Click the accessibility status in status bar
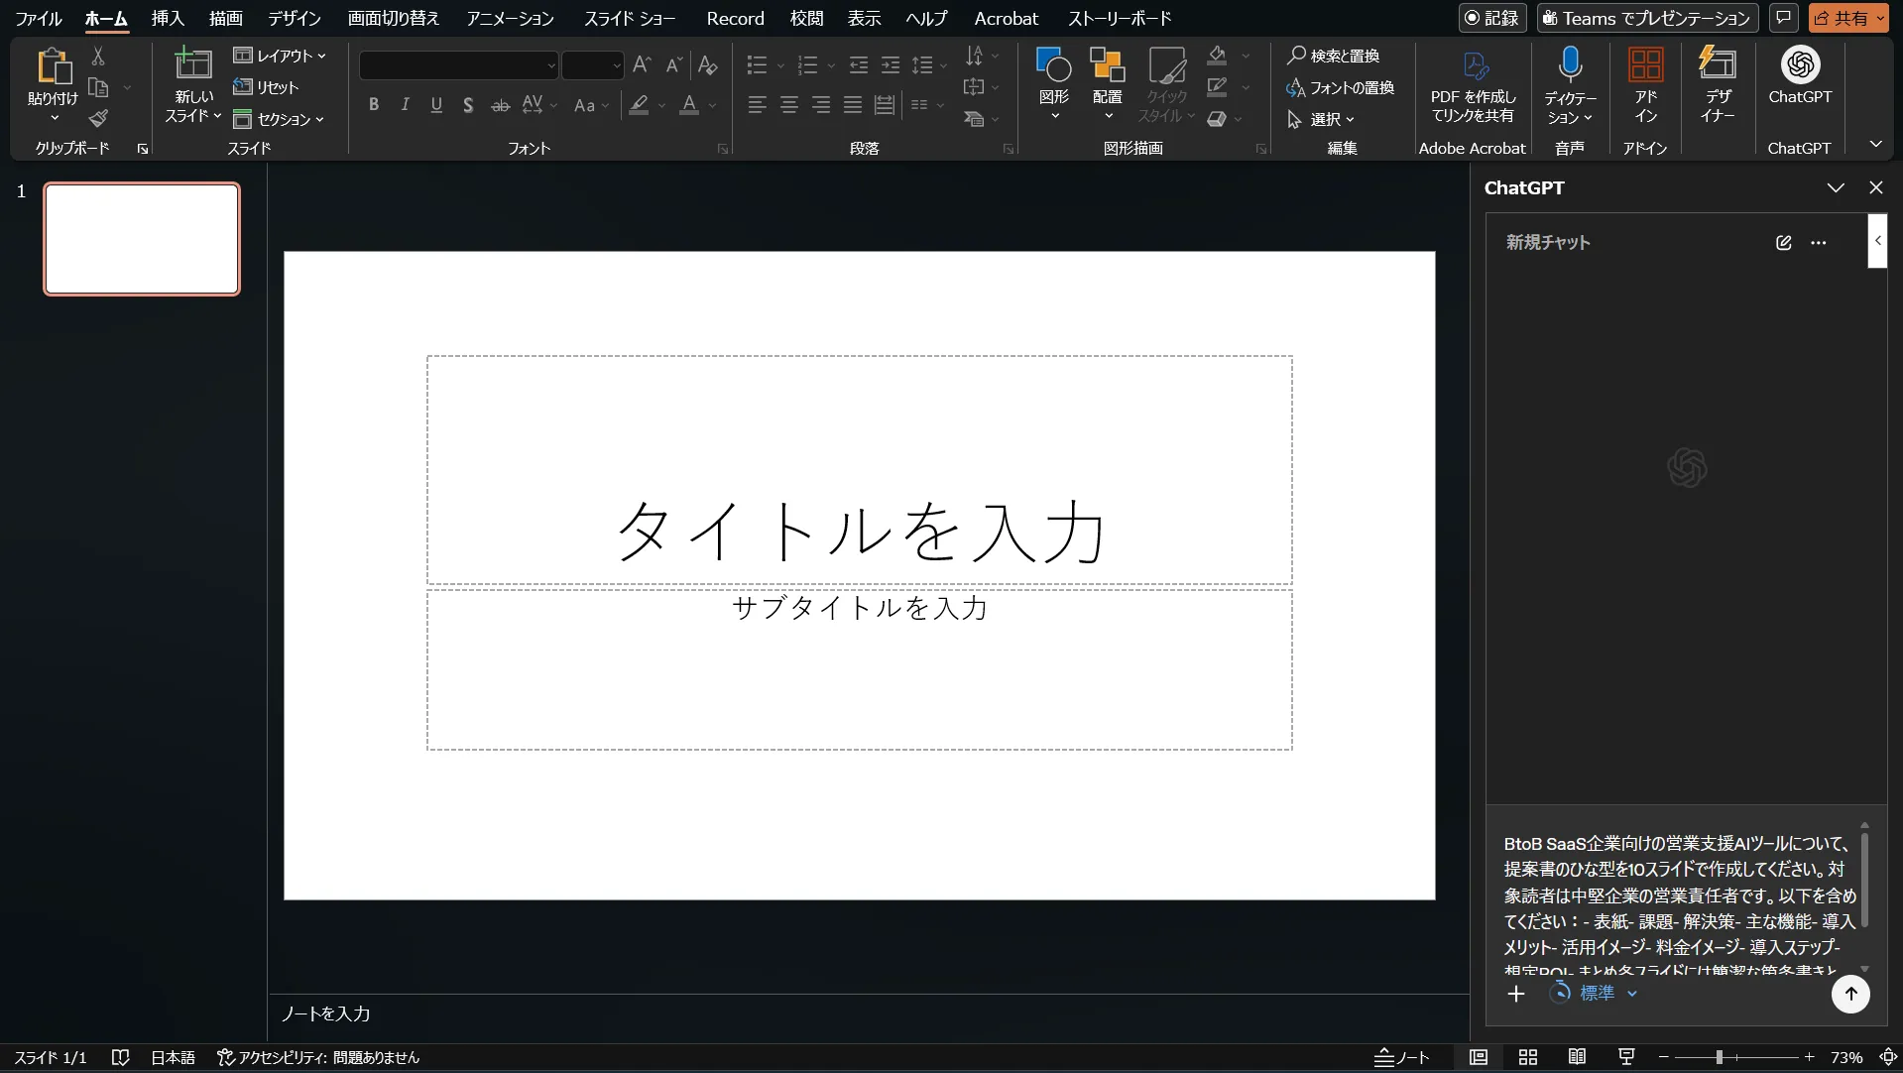 [x=318, y=1057]
